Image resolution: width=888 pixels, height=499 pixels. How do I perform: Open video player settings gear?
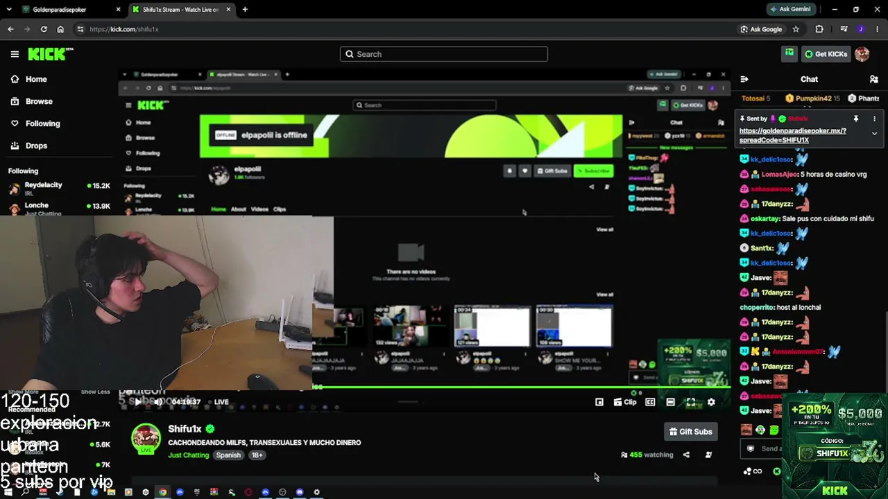pos(711,402)
